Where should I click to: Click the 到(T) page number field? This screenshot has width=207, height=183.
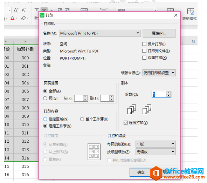(105, 98)
